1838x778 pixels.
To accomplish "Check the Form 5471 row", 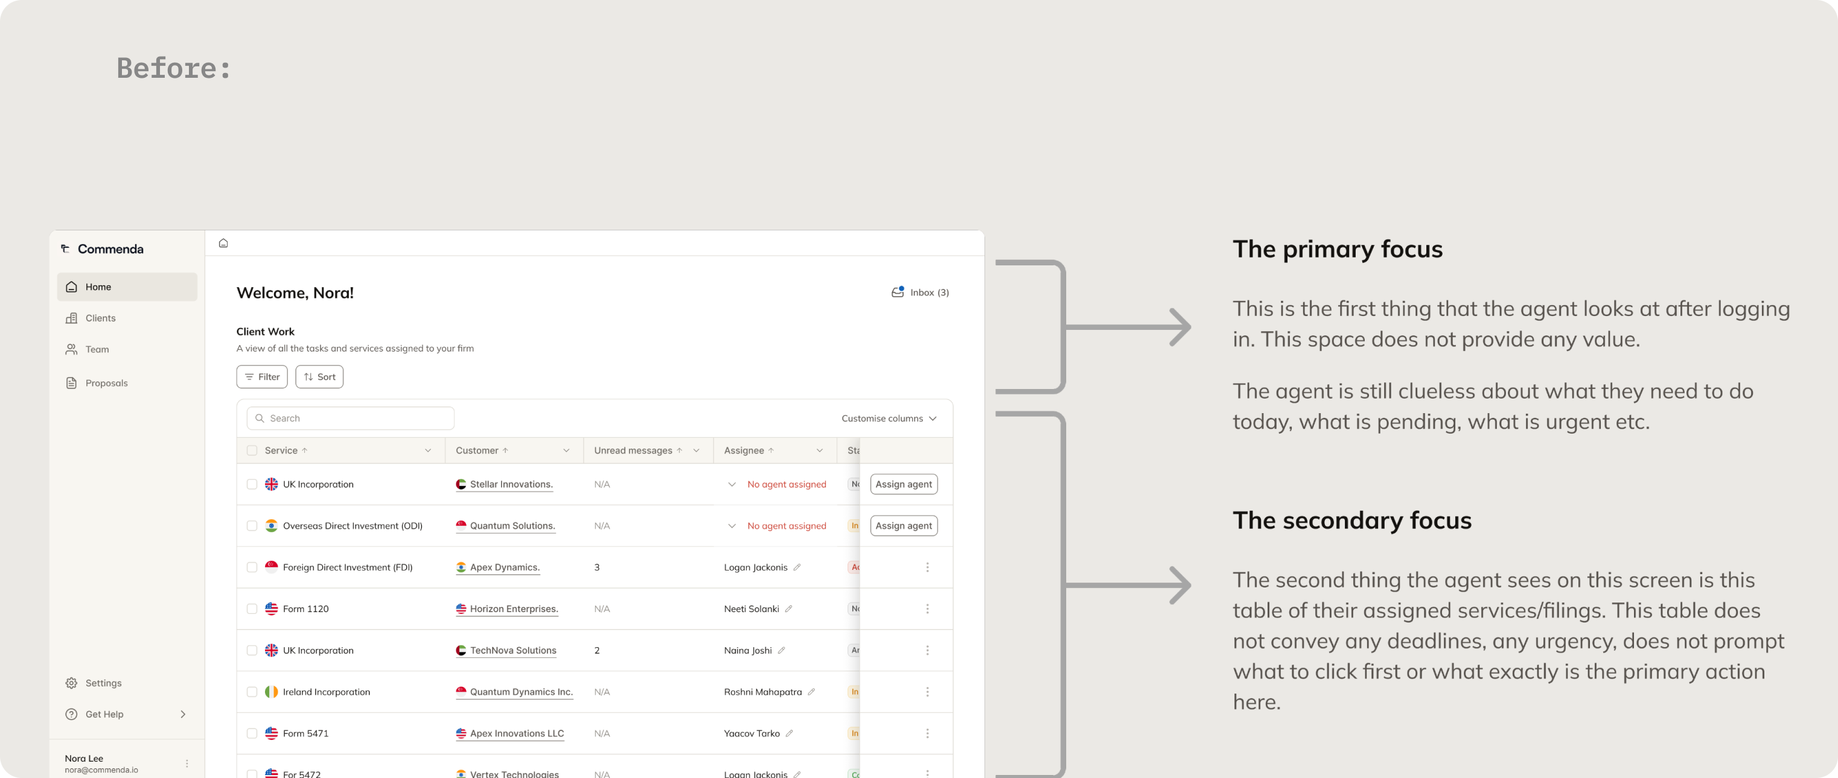I will 252,732.
